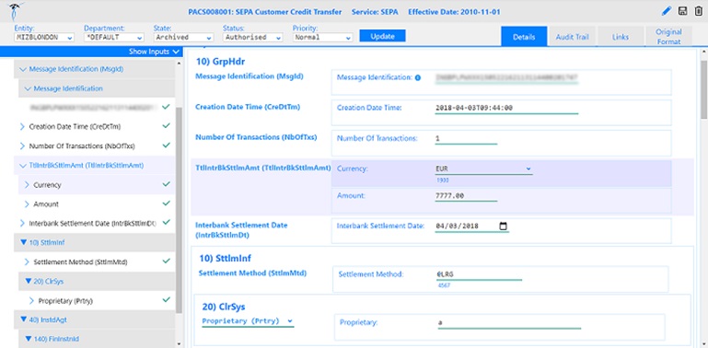
Task: Switch to the Audit Trail tab
Action: point(572,37)
